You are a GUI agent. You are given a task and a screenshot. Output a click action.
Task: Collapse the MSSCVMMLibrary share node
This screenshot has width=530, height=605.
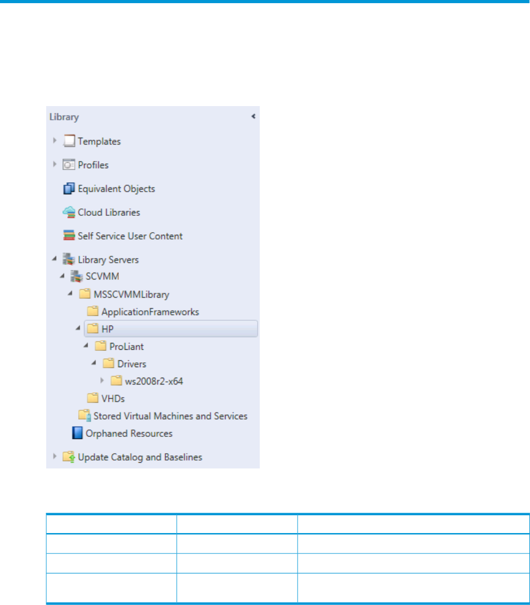[x=70, y=293]
